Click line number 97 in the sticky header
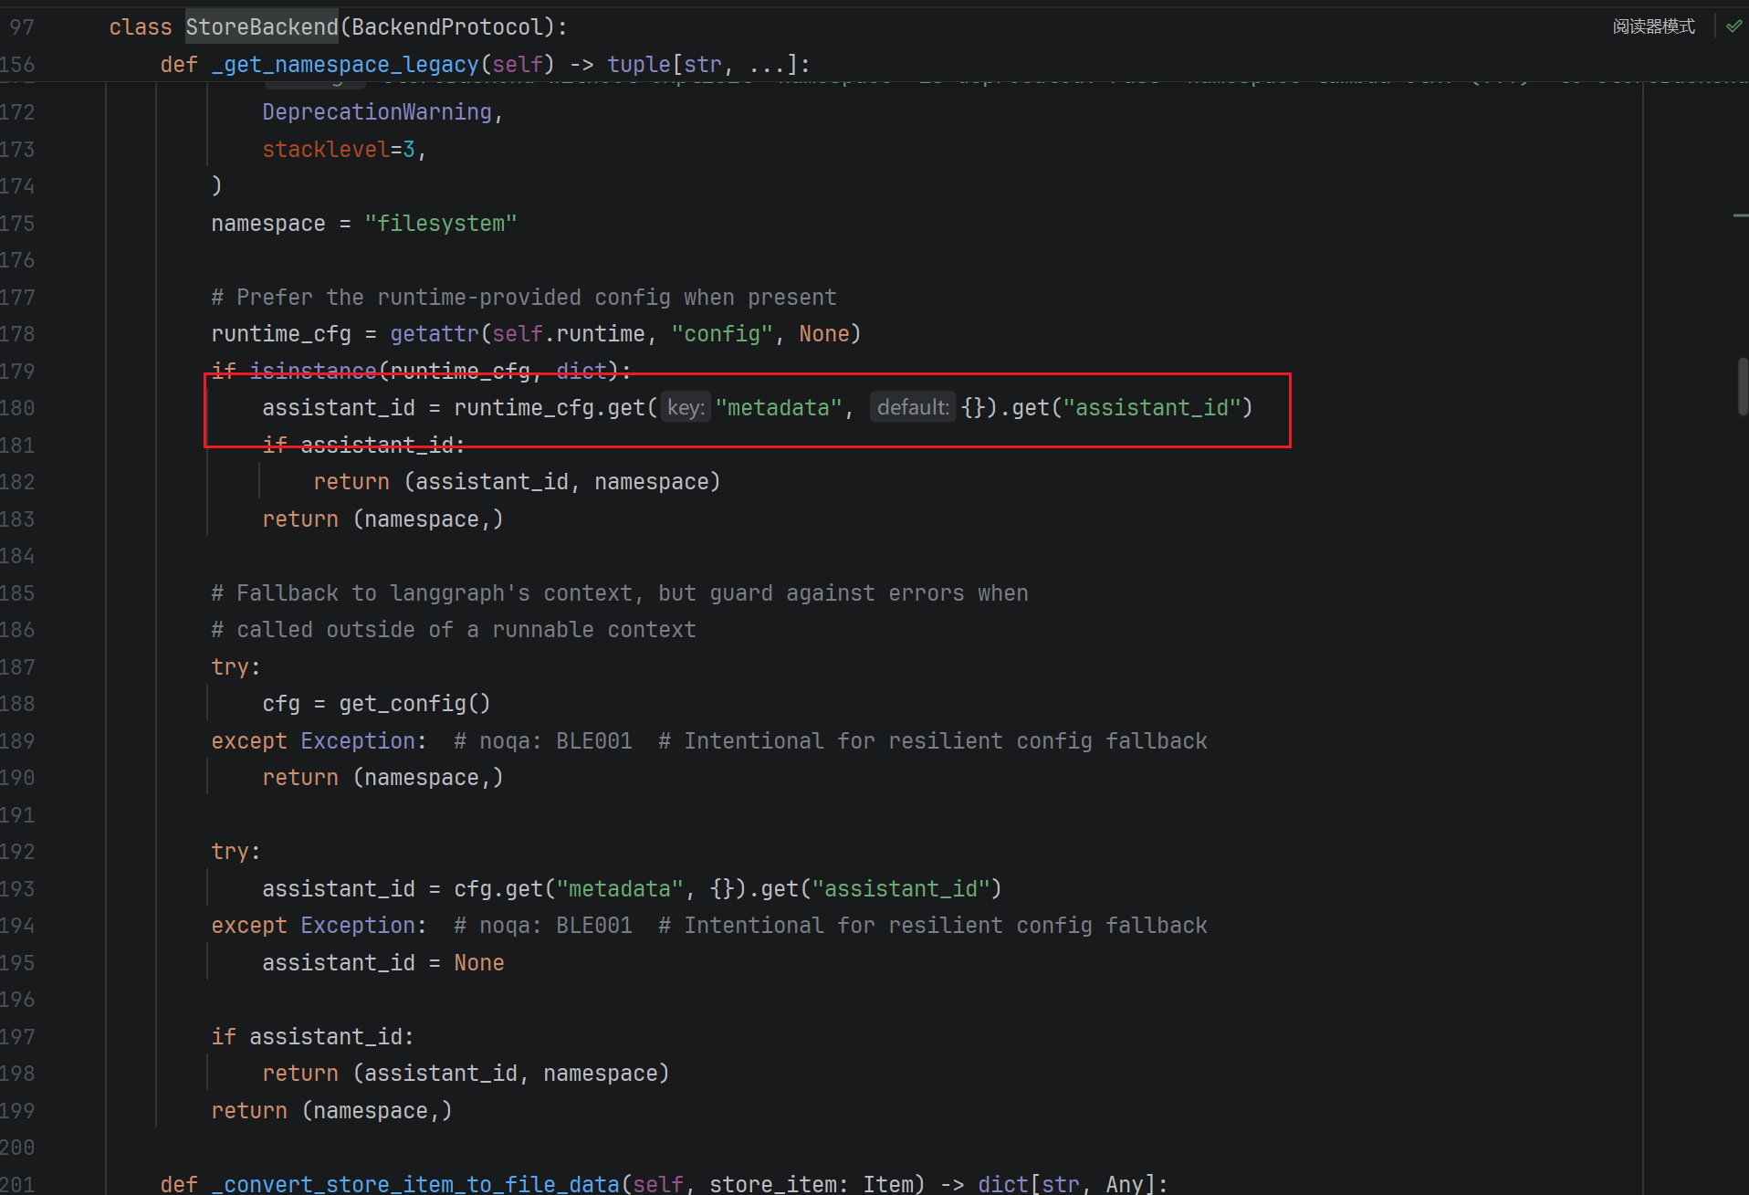This screenshot has width=1749, height=1195. coord(22,27)
